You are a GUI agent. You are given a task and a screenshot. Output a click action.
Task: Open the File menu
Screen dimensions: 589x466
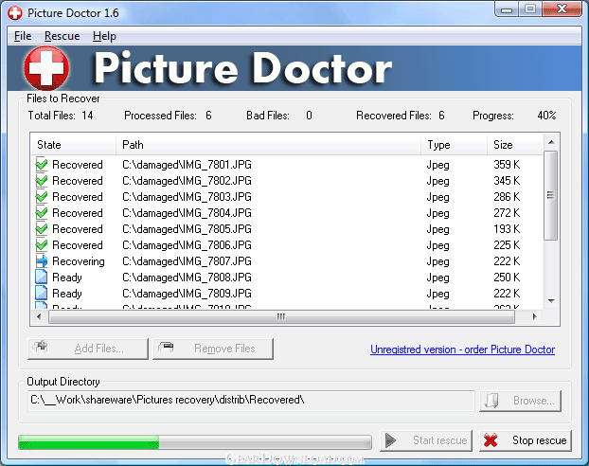(23, 36)
